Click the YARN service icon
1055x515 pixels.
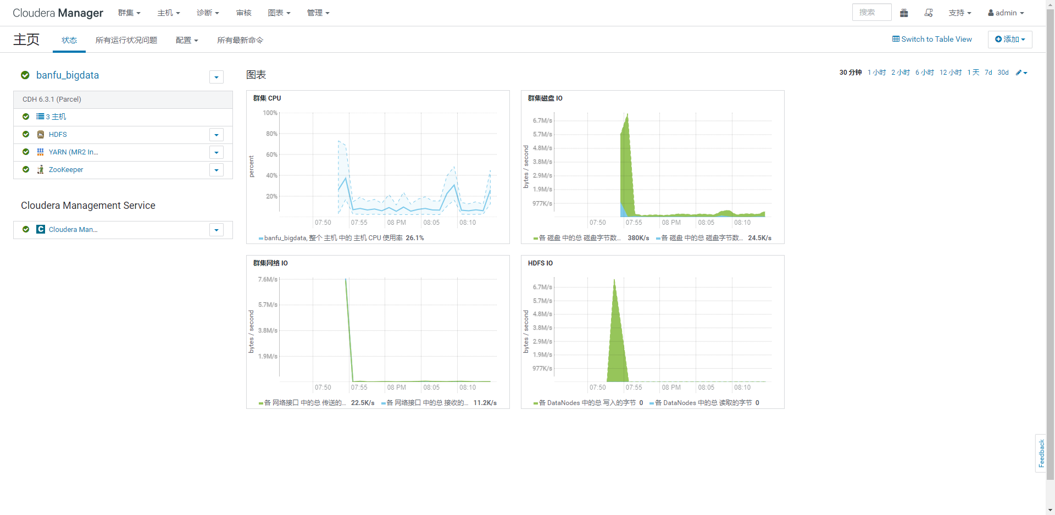click(40, 152)
